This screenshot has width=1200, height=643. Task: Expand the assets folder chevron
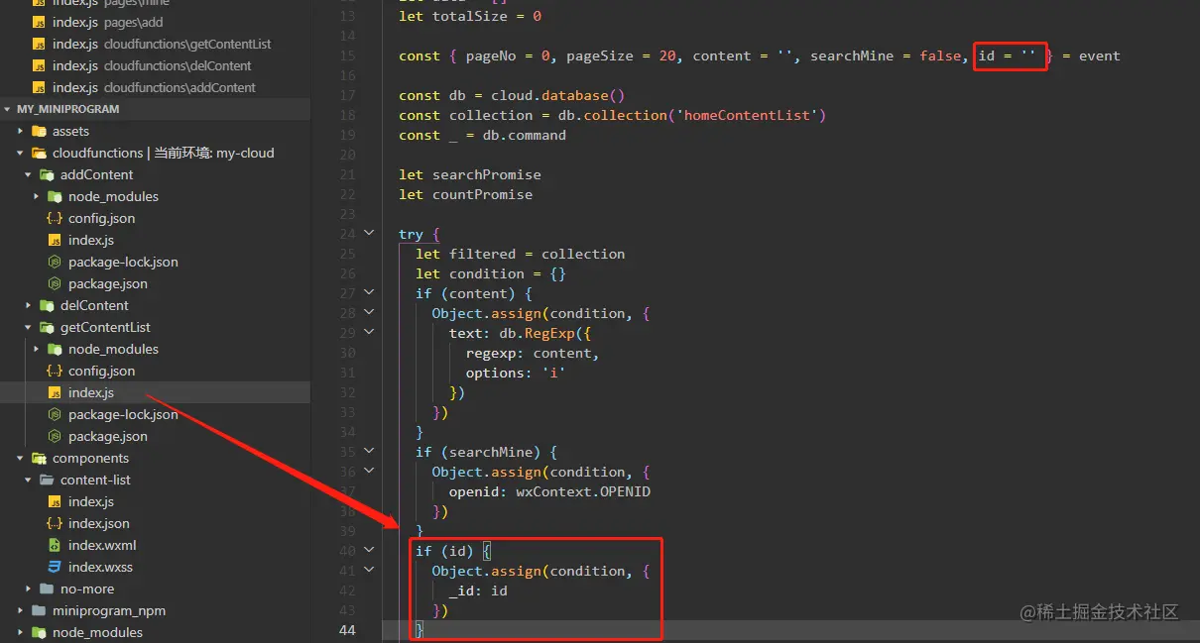(x=21, y=131)
